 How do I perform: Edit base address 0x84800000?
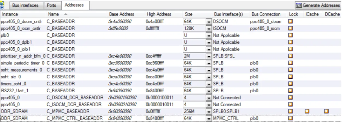120,118
